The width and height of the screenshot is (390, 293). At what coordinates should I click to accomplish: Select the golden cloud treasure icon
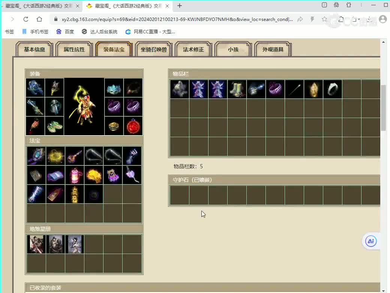pyautogui.click(x=94, y=175)
